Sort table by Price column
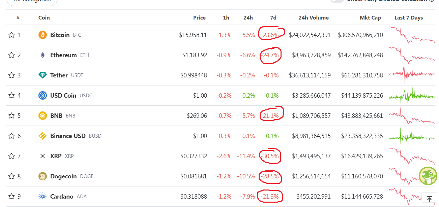This screenshot has width=439, height=207. 199,18
